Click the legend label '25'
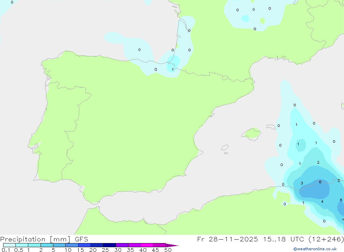344x252 pixels. [105, 250]
